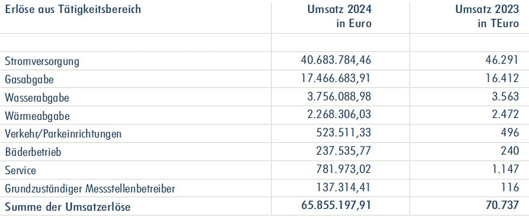
Task: Select the Erlöse aus Tätigkeitsbereich header
Action: [73, 9]
